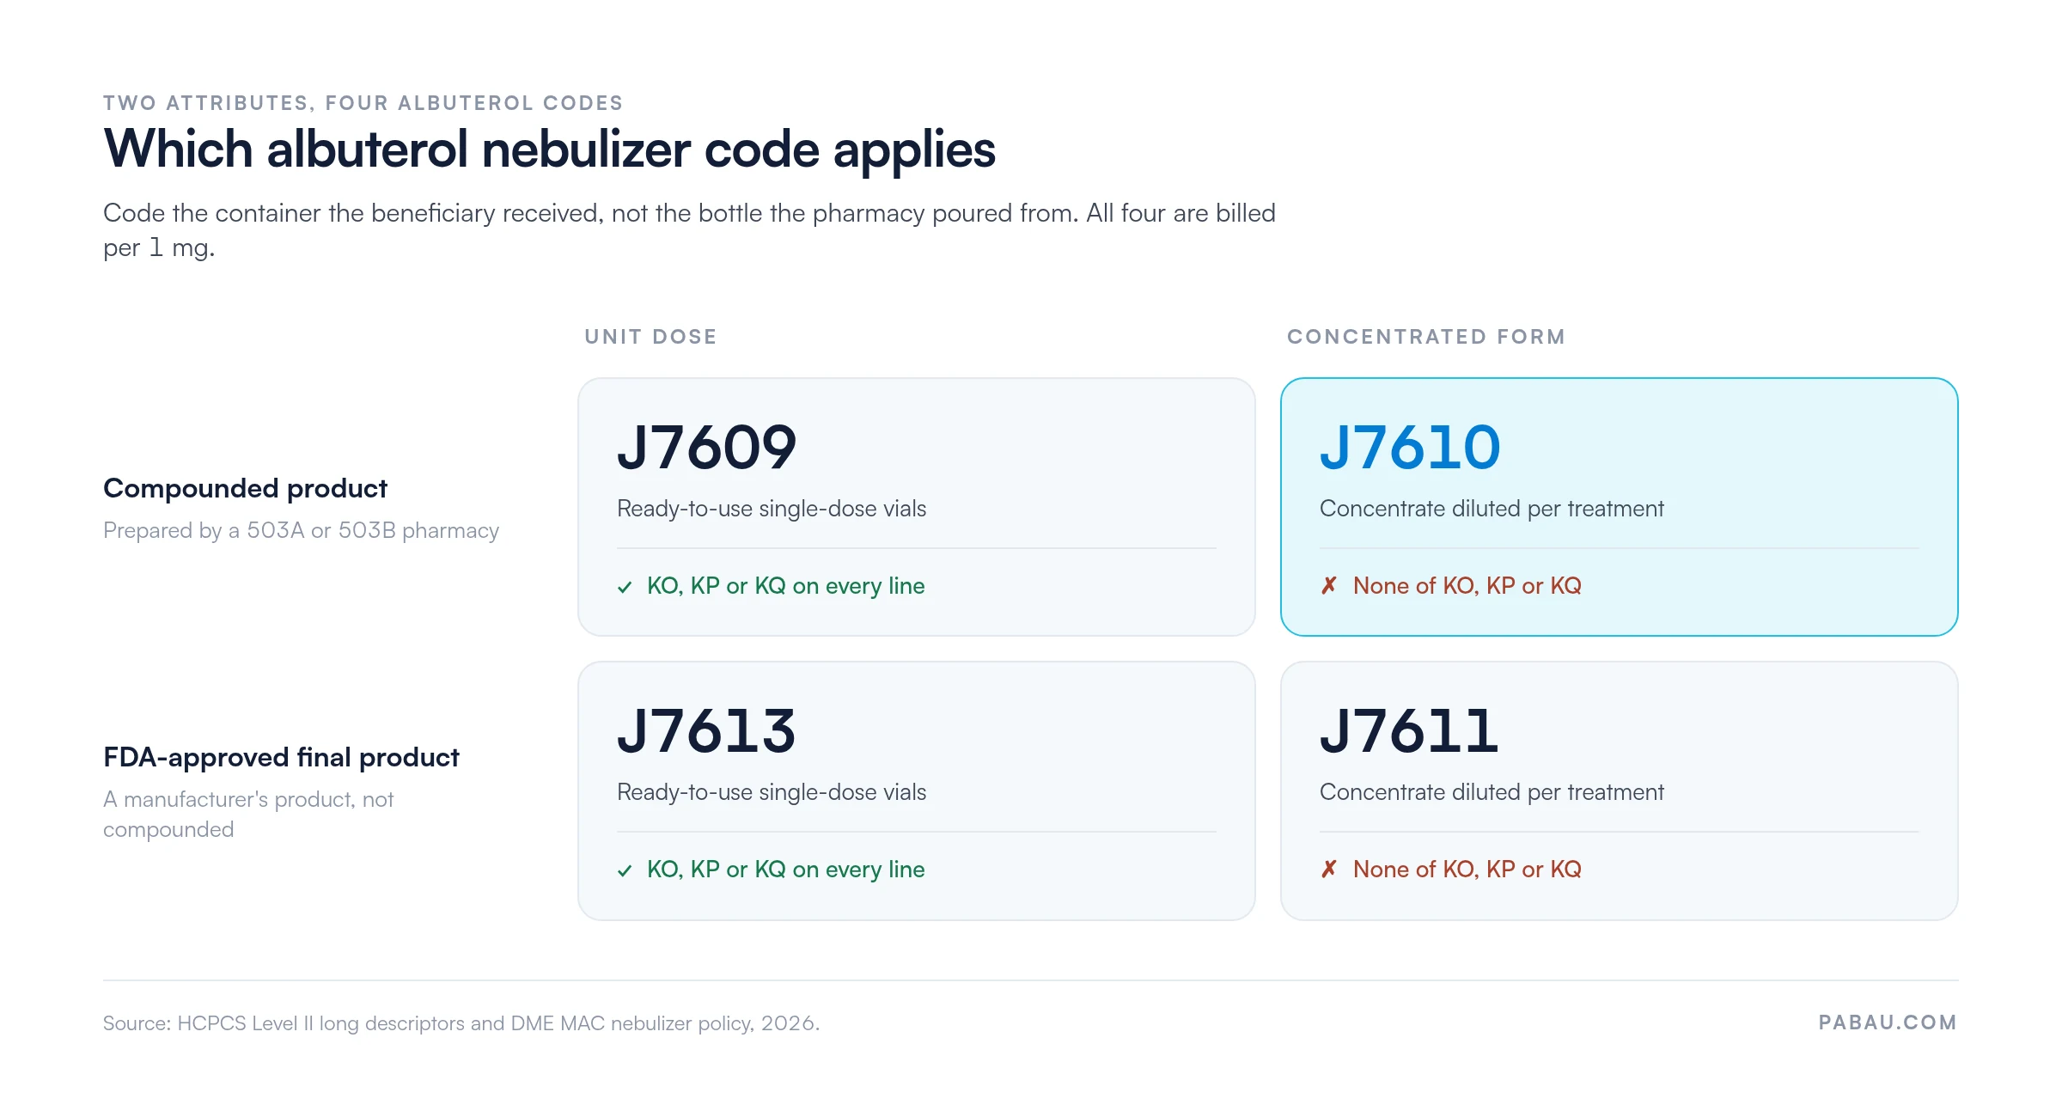Open the PABAU.COM link
Screen dimensions: 2062x1117
pyautogui.click(x=1888, y=1022)
